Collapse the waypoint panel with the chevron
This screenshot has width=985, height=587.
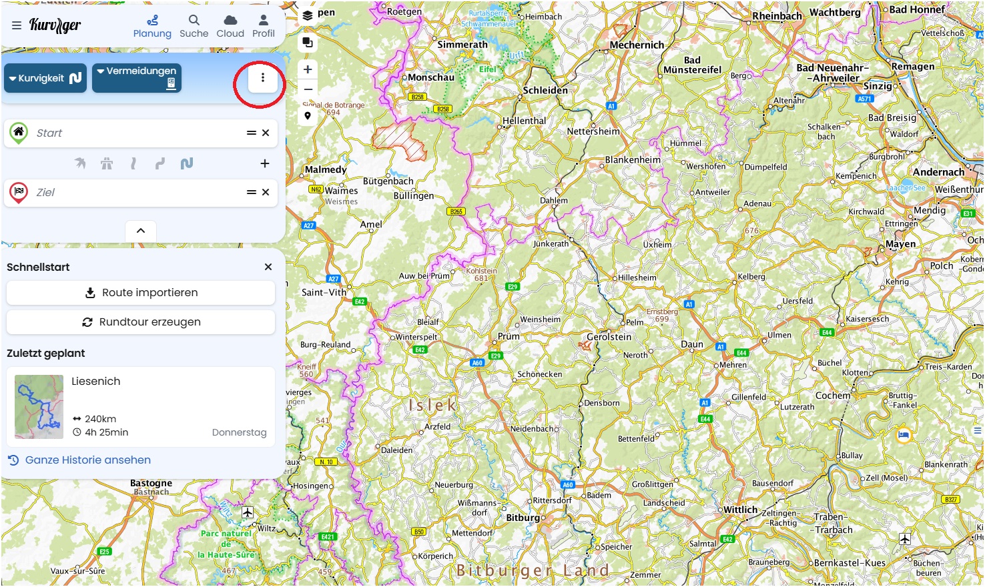click(x=141, y=231)
